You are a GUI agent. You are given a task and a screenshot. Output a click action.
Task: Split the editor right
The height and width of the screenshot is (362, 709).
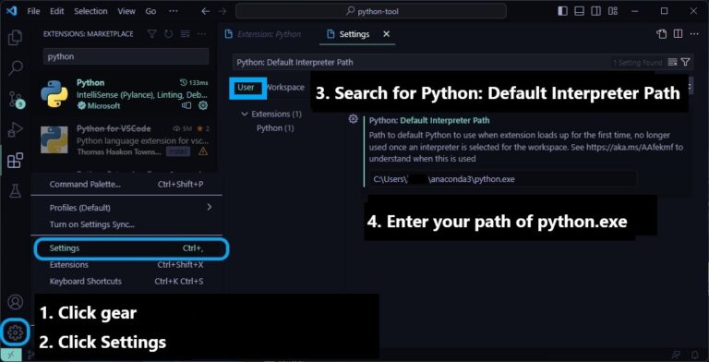coord(678,34)
